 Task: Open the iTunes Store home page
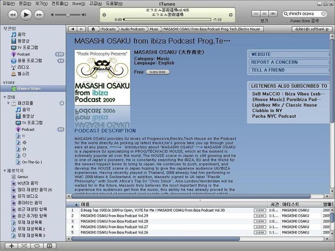(93, 29)
